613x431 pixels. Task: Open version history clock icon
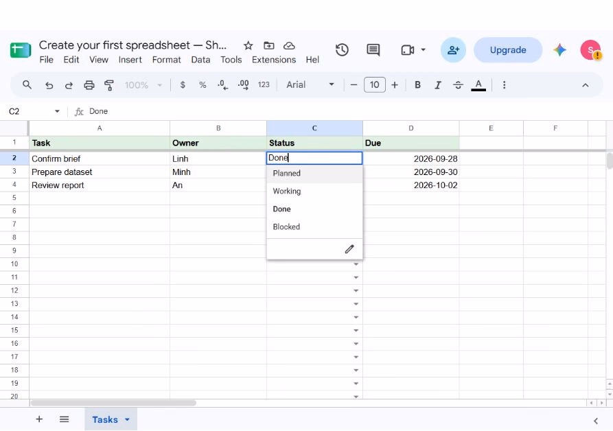click(342, 50)
